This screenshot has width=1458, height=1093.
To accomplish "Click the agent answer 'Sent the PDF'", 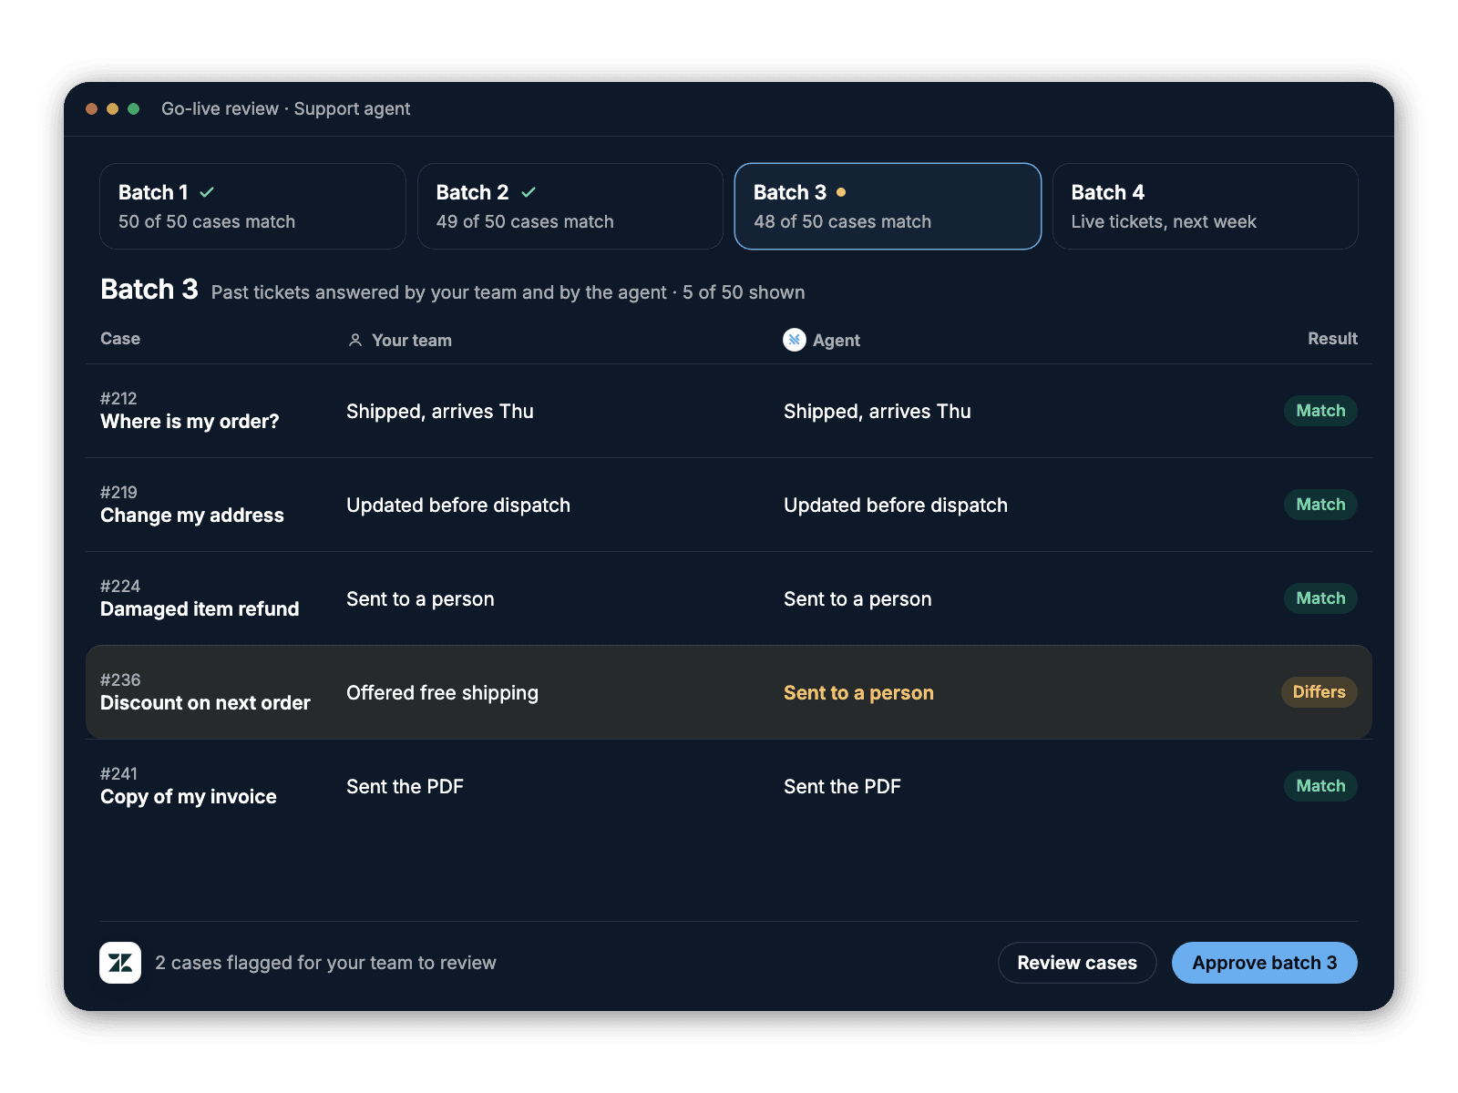I will click(x=842, y=787).
